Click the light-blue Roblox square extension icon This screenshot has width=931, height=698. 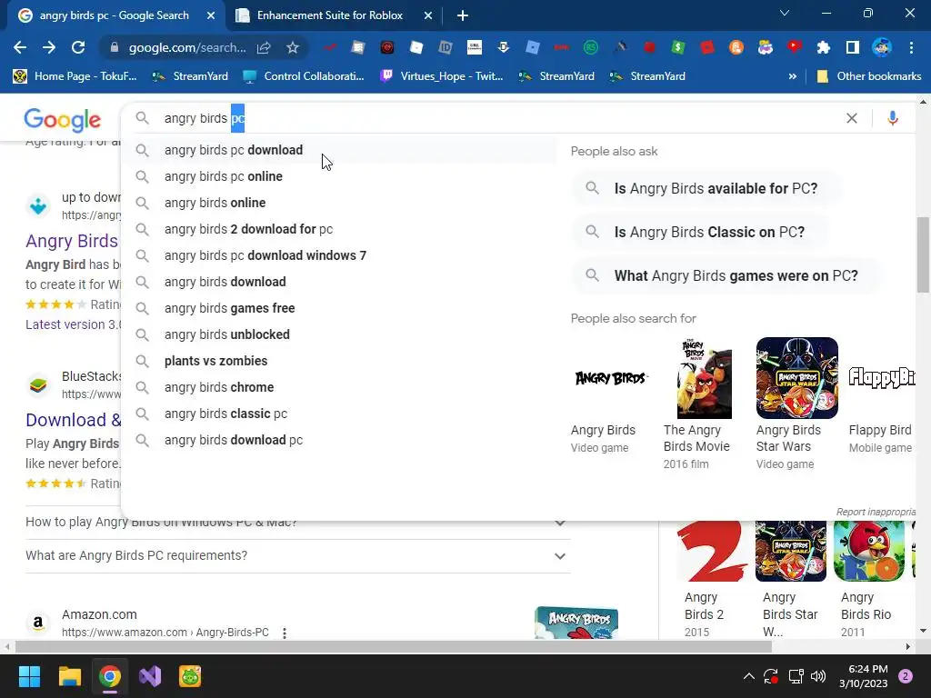pyautogui.click(x=532, y=47)
